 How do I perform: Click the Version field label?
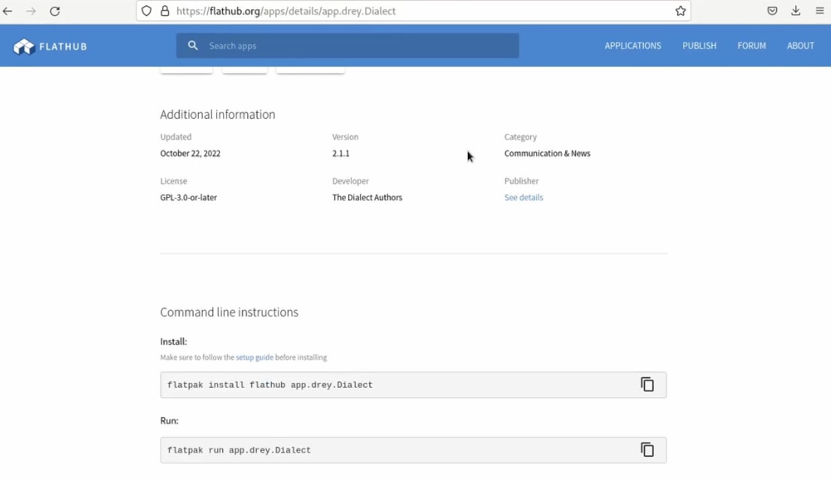345,137
